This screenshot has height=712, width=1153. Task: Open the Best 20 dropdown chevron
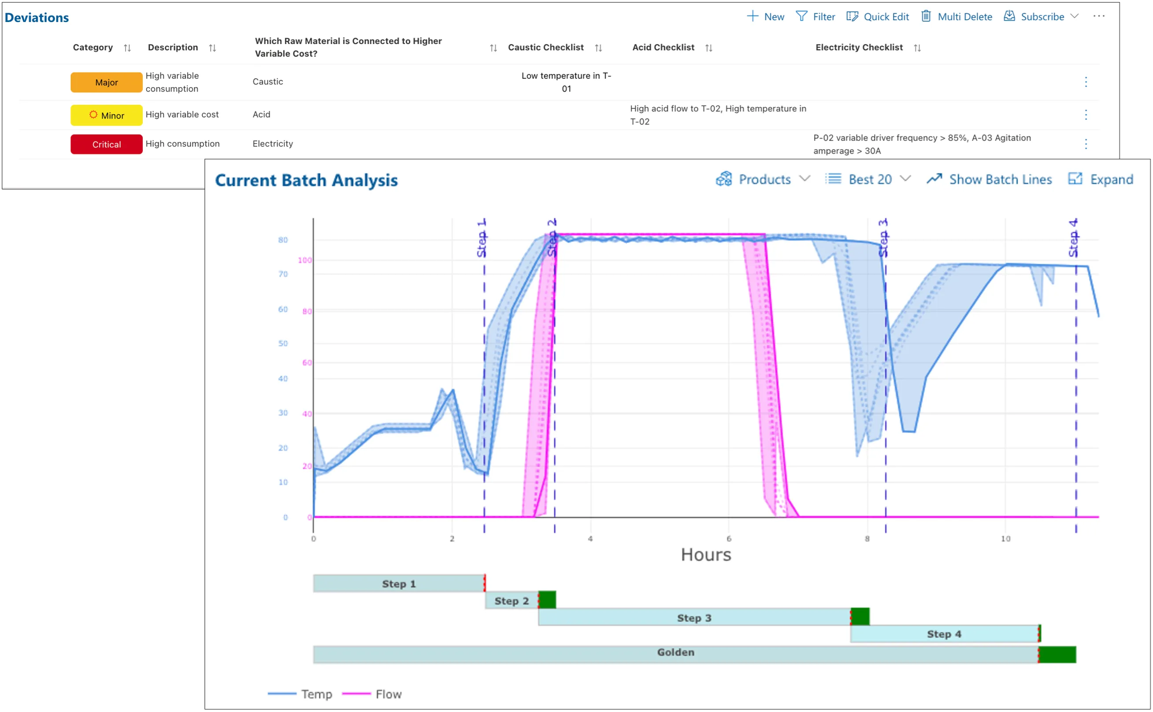click(x=905, y=179)
